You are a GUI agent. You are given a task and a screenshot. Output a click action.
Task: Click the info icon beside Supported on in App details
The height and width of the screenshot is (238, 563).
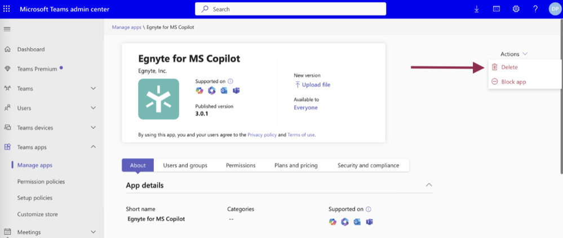[x=369, y=209]
